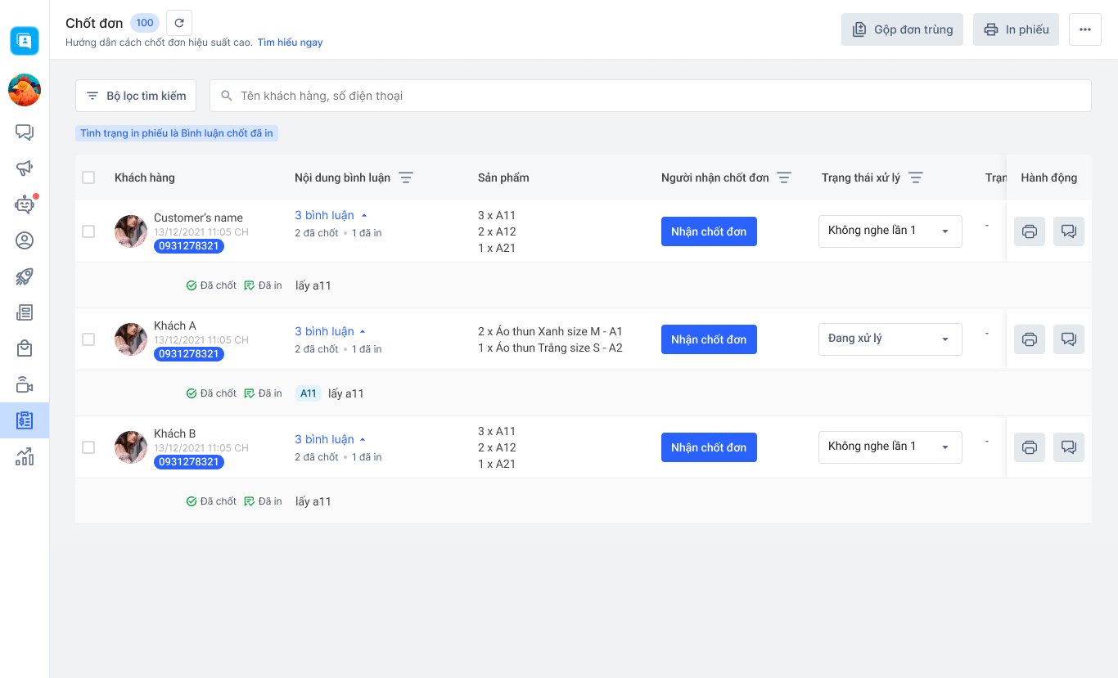Click the user avatar in the sidebar

pyautogui.click(x=25, y=90)
